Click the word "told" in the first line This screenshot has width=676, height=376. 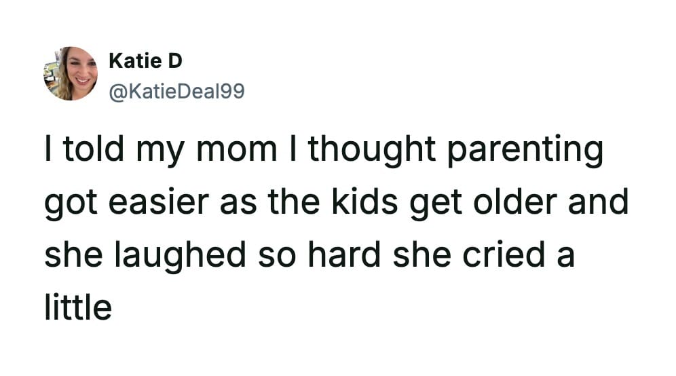click(x=94, y=151)
